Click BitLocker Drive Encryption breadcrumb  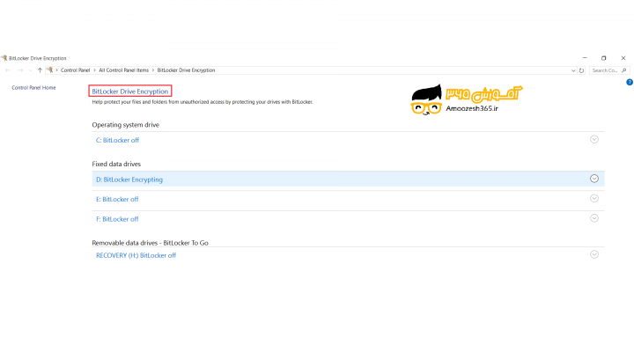pyautogui.click(x=186, y=70)
